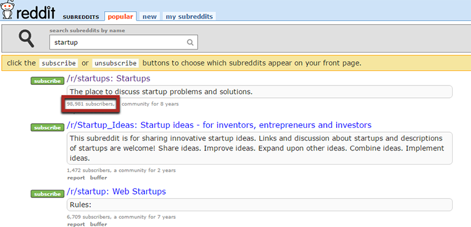Click report under Startup_Ideas listing
The height and width of the screenshot is (227, 471).
[x=76, y=177]
